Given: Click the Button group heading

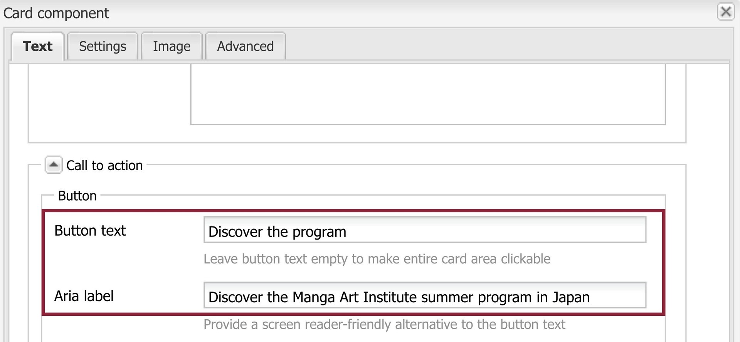Looking at the screenshot, I should [77, 196].
